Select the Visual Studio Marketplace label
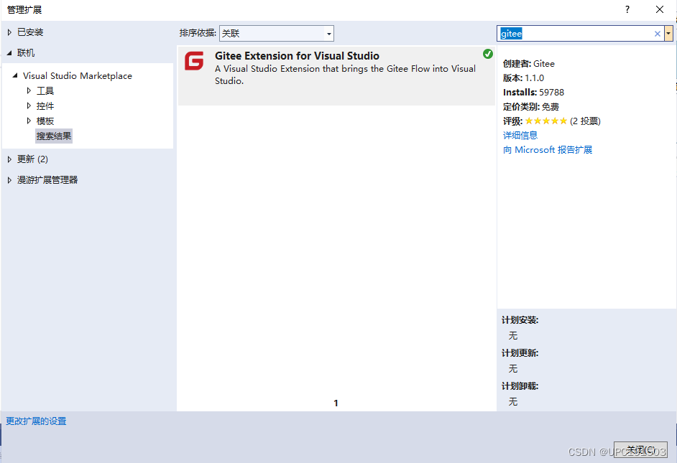The image size is (677, 463). pos(78,76)
